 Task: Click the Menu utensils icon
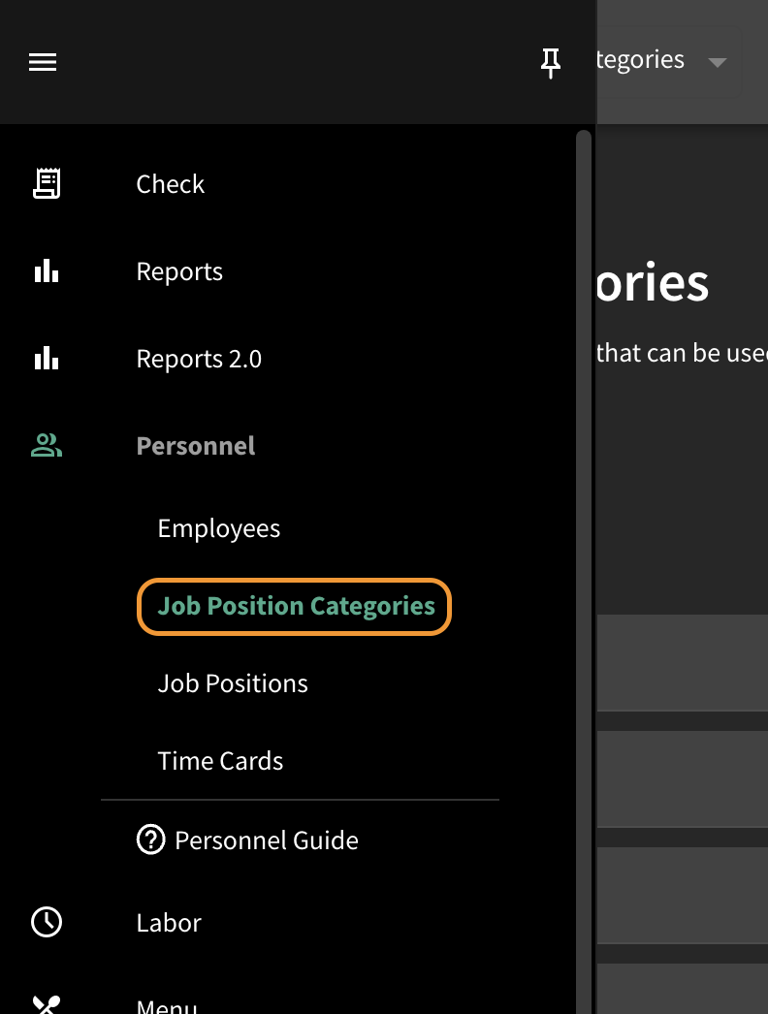coord(47,1004)
